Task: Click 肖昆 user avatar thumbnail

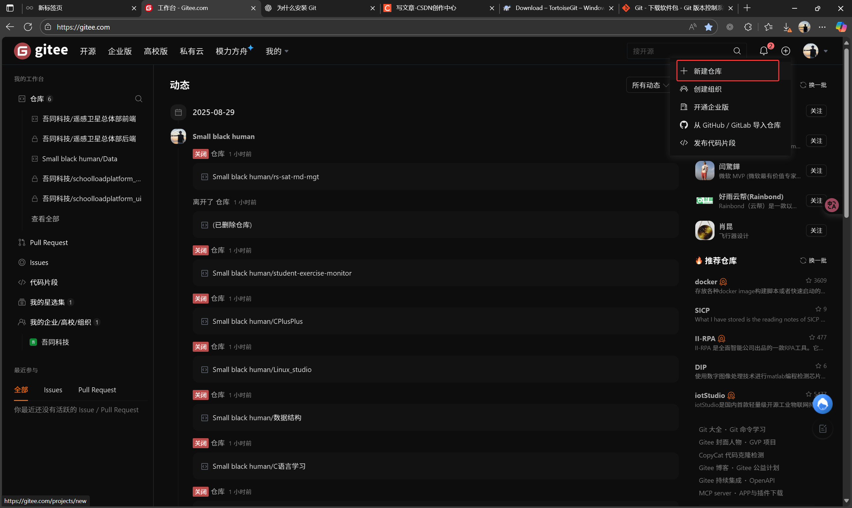Action: (x=704, y=230)
